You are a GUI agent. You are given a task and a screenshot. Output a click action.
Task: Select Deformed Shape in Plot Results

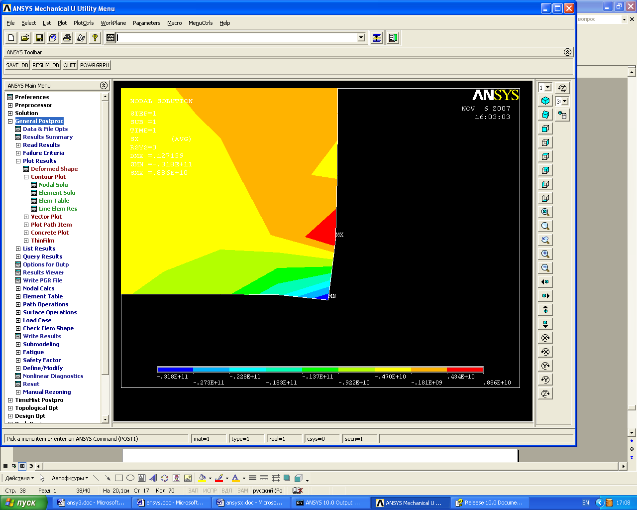coord(54,169)
